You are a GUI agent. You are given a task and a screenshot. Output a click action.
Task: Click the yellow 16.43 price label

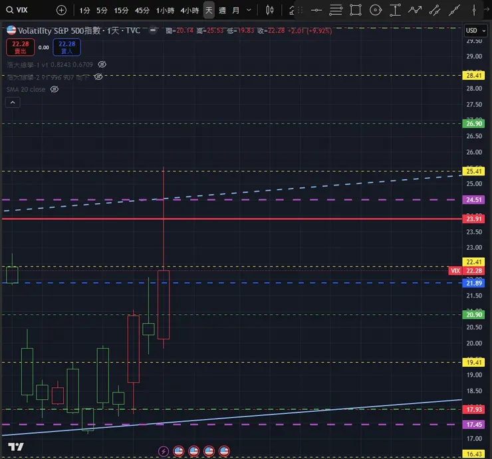tap(473, 454)
